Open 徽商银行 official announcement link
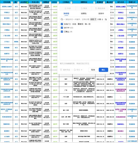138x143 pixels. tap(121, 131)
